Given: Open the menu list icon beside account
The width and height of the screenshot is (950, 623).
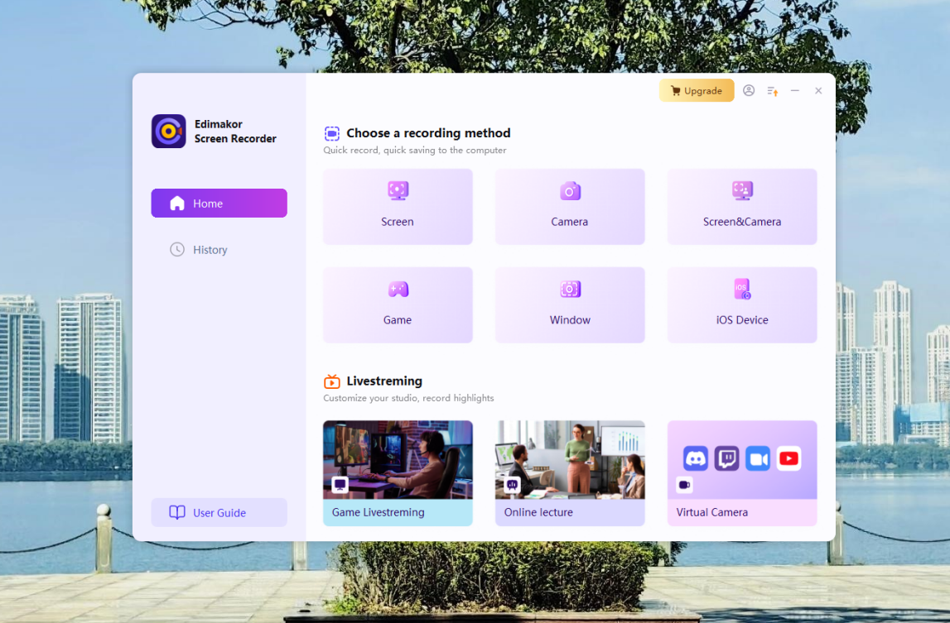Looking at the screenshot, I should click(x=772, y=91).
